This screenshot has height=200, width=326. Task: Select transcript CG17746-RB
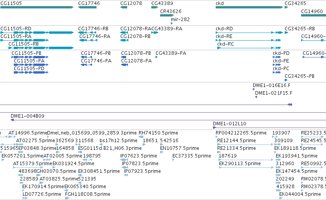[x=87, y=33]
